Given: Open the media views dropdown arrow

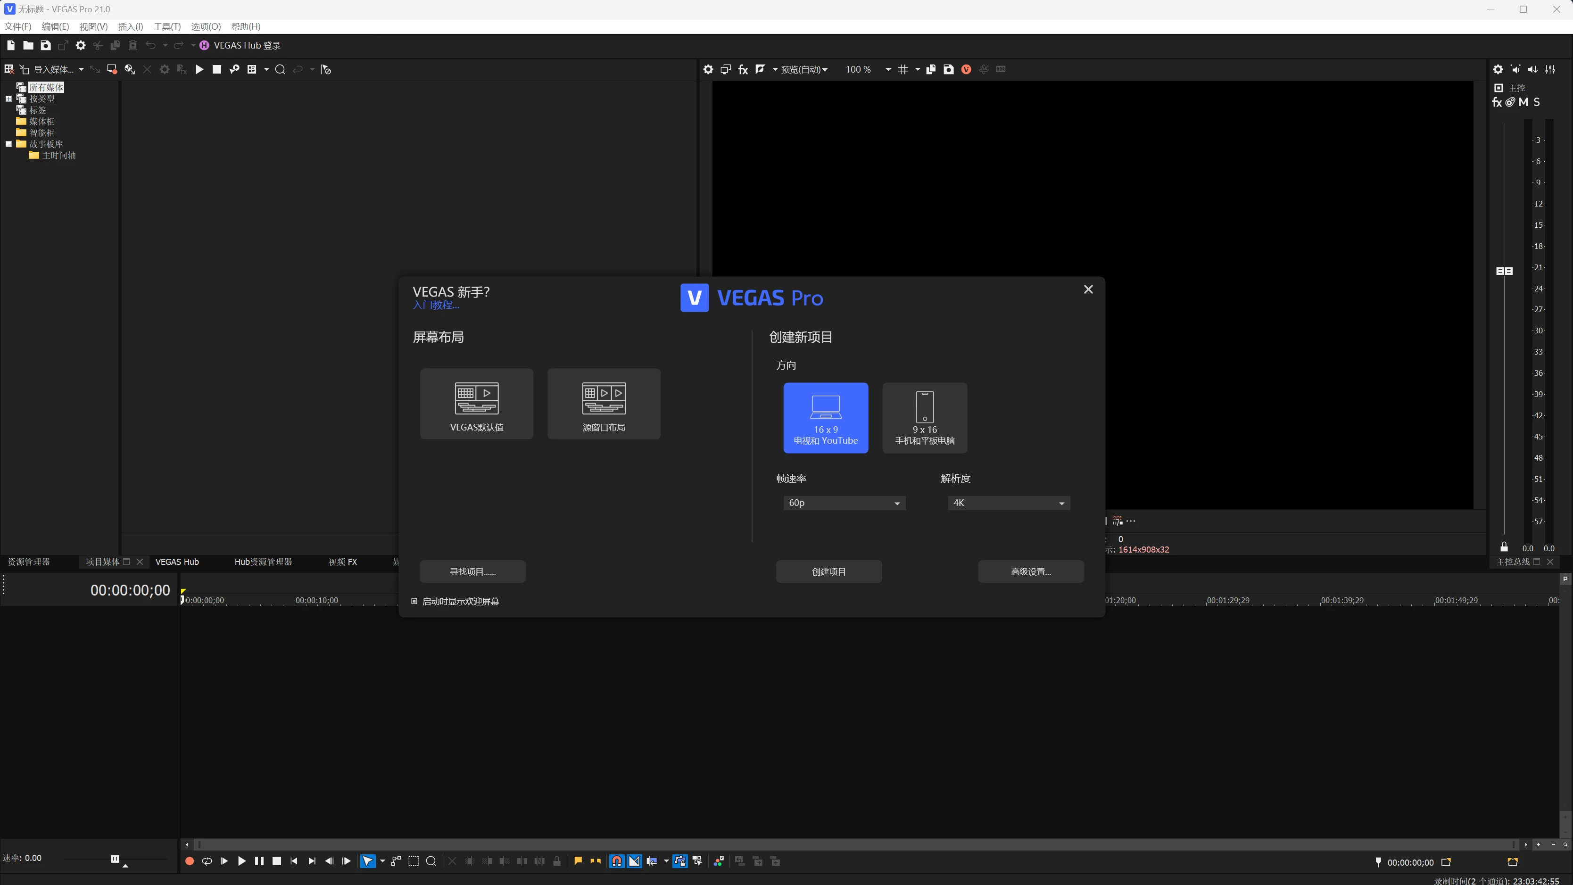Looking at the screenshot, I should (x=266, y=70).
